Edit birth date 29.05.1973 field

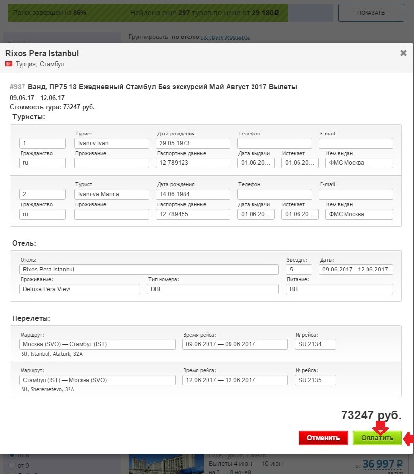193,143
